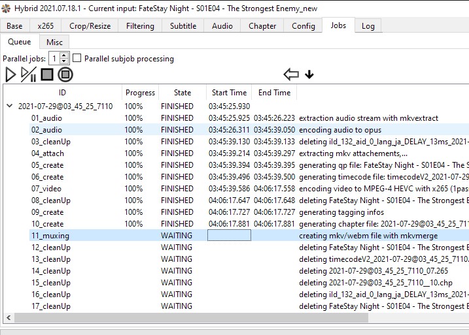Collapse the 2021-07-29@03_45_25_7110 job tree

pos(9,106)
